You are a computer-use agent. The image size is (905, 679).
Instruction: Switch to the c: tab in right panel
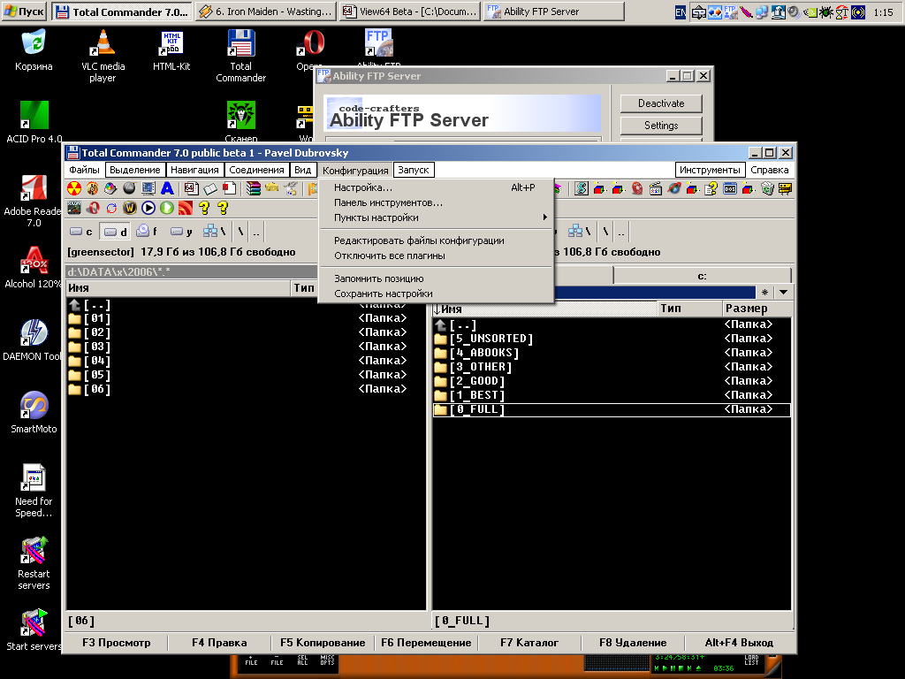(x=702, y=276)
